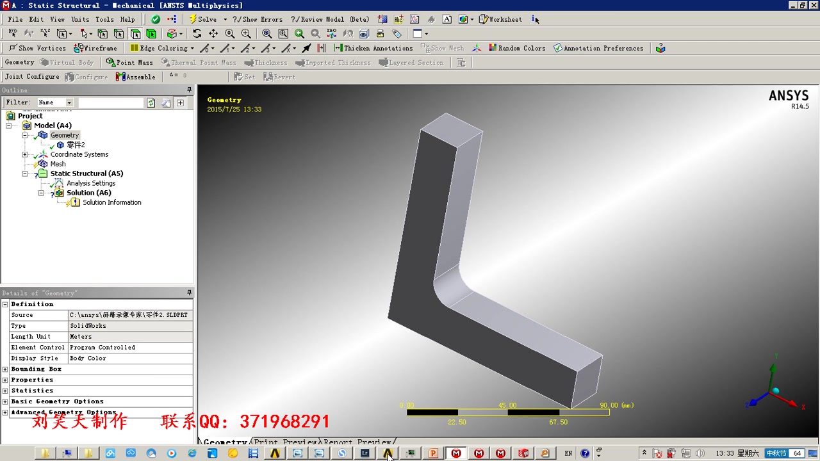Apply Random Colors to bodies
This screenshot has height=461, width=820.
point(518,47)
